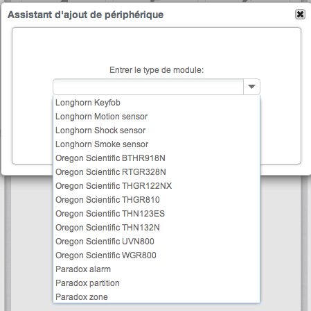Select Longhorn Smoke sensor module
Screen dimensions: 311x311
157,144
